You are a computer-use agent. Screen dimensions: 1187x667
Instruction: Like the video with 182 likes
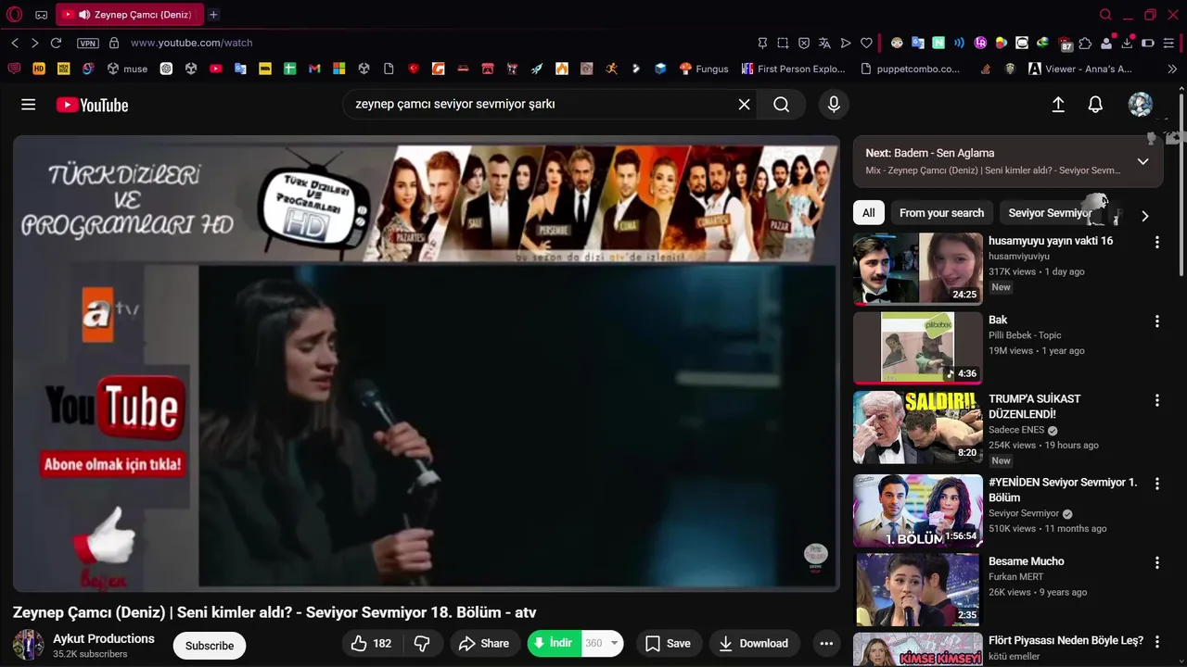[x=372, y=644]
